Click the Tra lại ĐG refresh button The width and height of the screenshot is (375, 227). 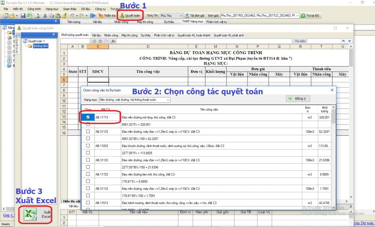click(x=310, y=16)
